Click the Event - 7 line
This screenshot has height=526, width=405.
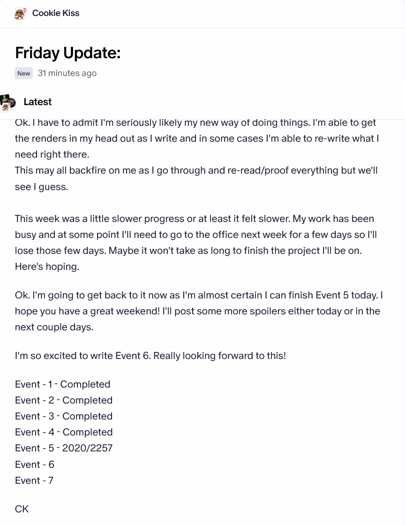click(34, 480)
